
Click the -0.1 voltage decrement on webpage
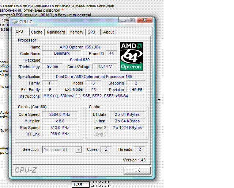coord(108,186)
